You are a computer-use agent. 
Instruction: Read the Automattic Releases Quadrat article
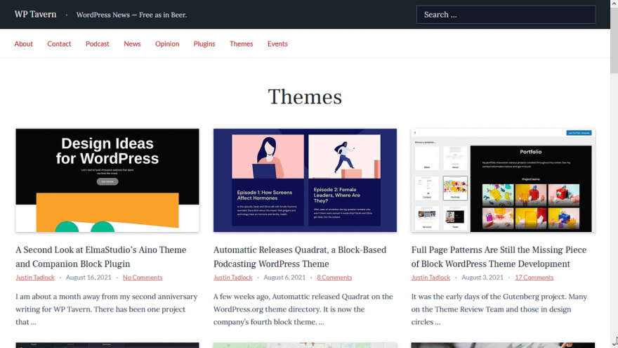[x=300, y=257]
